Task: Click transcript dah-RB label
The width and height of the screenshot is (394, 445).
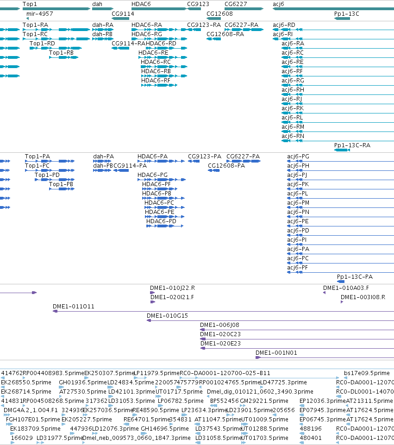Action: click(102, 34)
